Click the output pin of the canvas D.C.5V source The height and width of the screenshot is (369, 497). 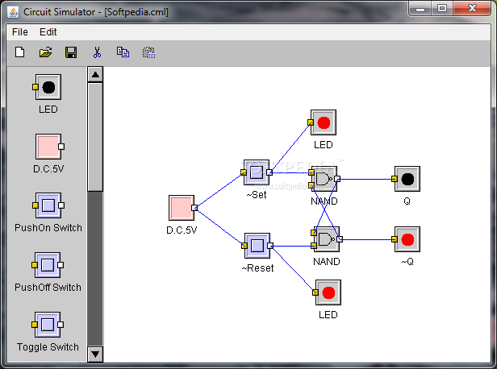[x=194, y=208]
